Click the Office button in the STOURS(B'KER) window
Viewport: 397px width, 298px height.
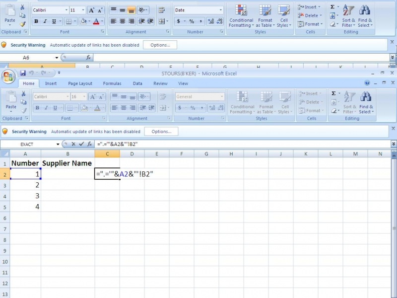8,76
